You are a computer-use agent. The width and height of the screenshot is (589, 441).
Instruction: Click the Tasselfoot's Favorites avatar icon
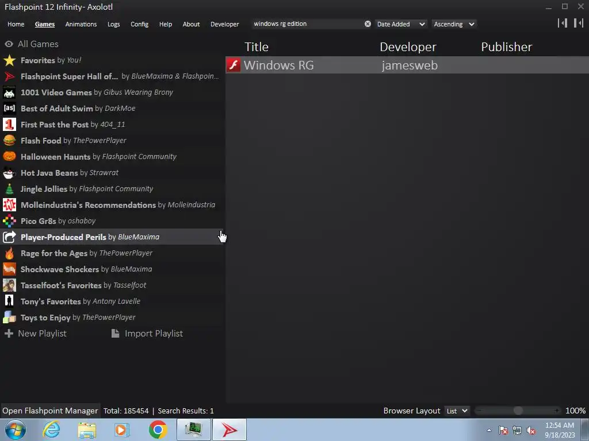9,285
